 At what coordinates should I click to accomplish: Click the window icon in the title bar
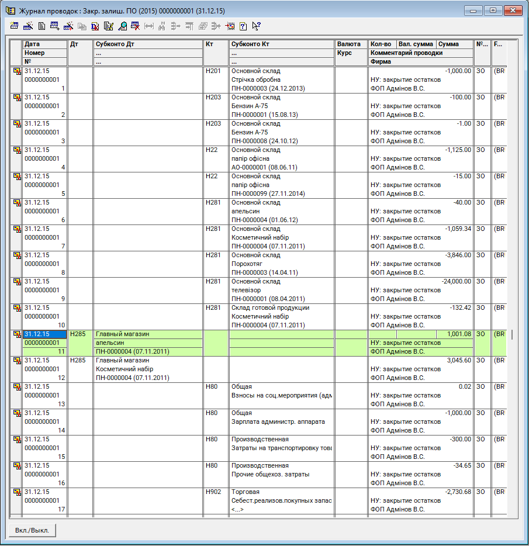click(x=10, y=11)
